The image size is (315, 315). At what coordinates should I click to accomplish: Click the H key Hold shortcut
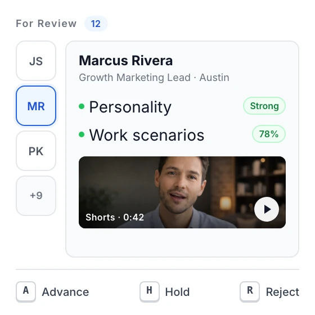point(150,291)
